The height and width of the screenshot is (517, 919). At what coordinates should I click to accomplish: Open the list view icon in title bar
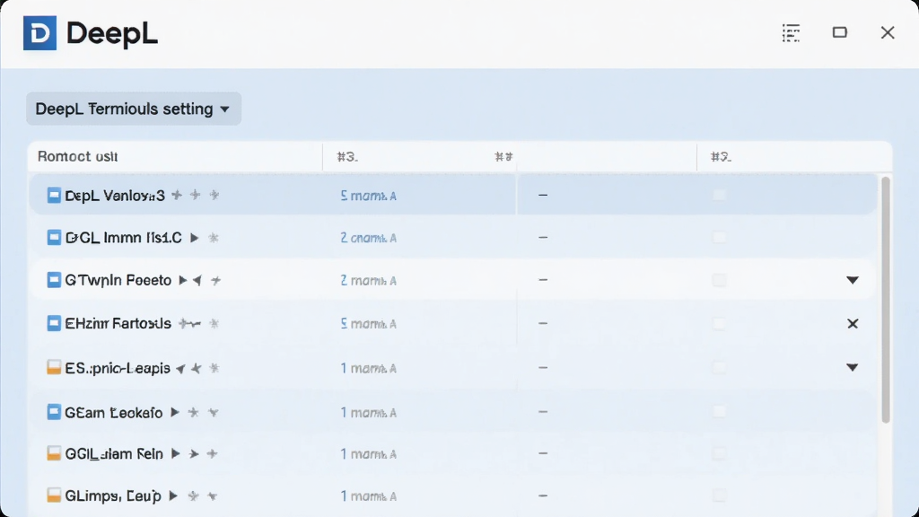(x=792, y=33)
